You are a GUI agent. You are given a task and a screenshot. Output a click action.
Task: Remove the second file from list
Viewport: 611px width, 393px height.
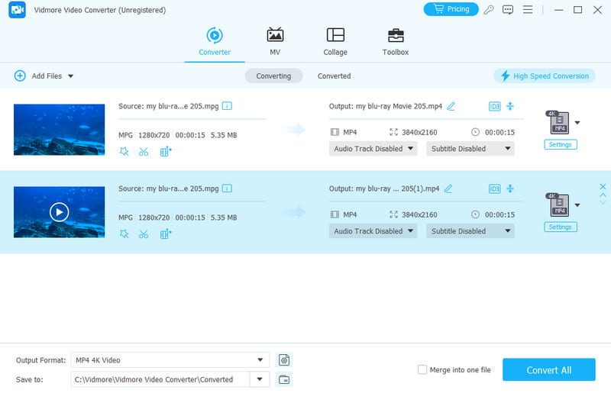(603, 186)
